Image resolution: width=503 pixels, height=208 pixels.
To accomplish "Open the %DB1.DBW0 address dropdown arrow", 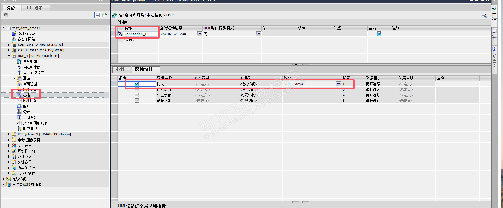I will click(x=338, y=84).
